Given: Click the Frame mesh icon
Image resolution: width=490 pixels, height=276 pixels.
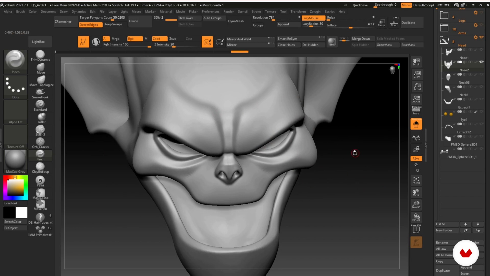Looking at the screenshot, I should 416,180.
